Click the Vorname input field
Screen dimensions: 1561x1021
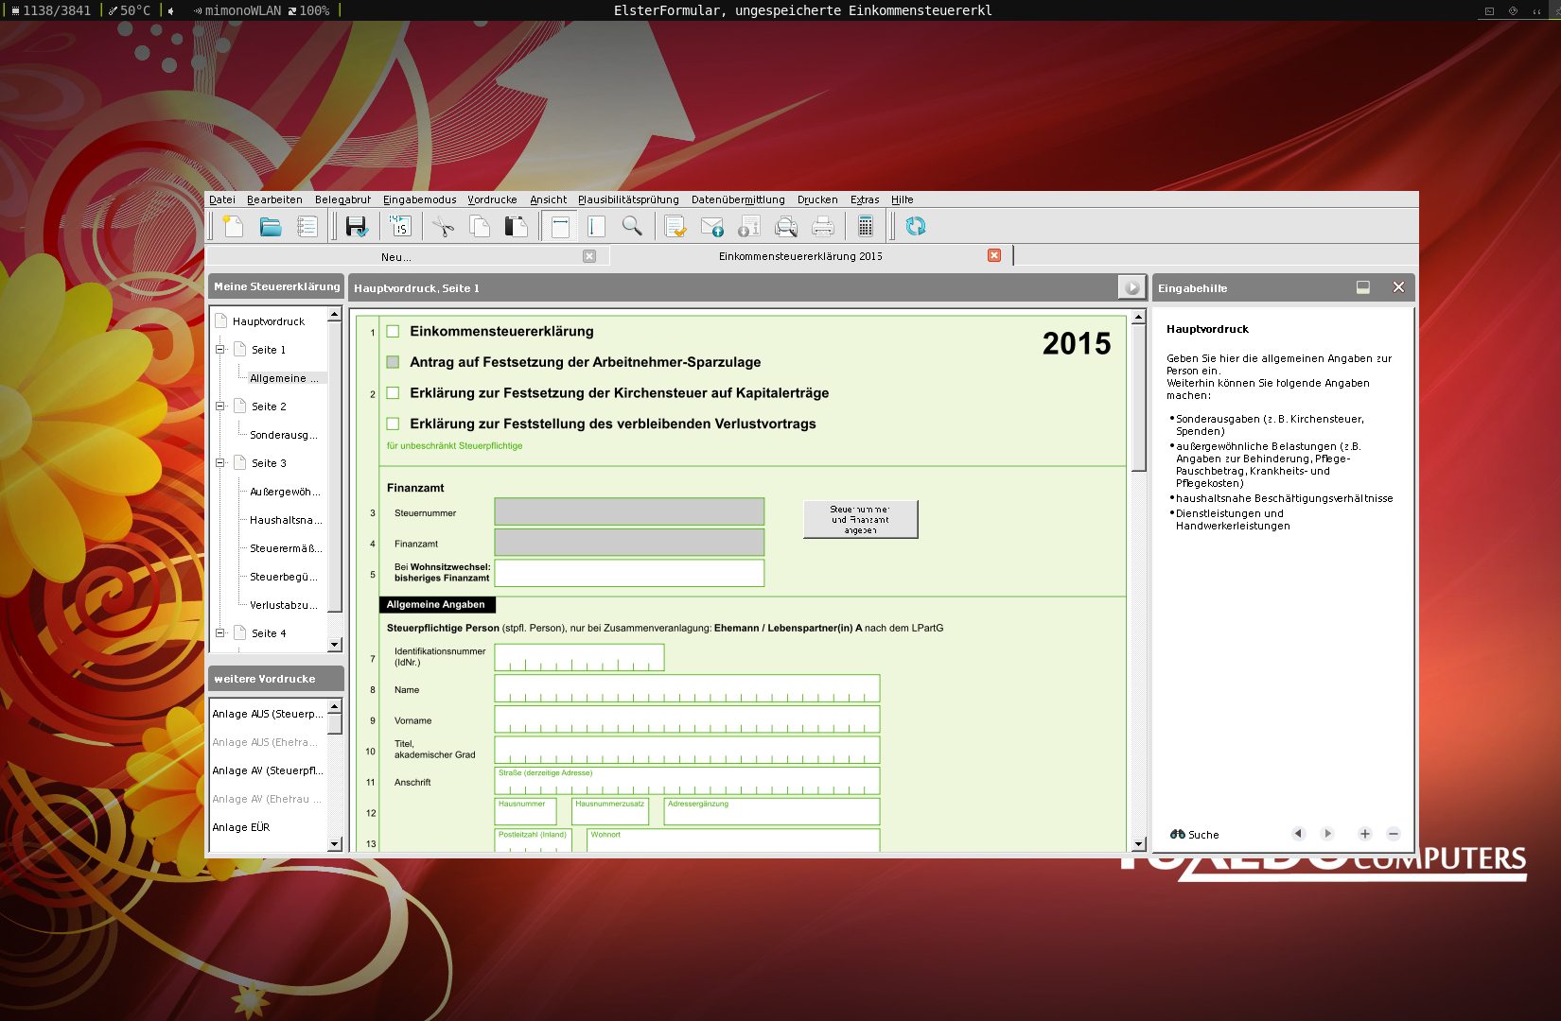click(687, 718)
